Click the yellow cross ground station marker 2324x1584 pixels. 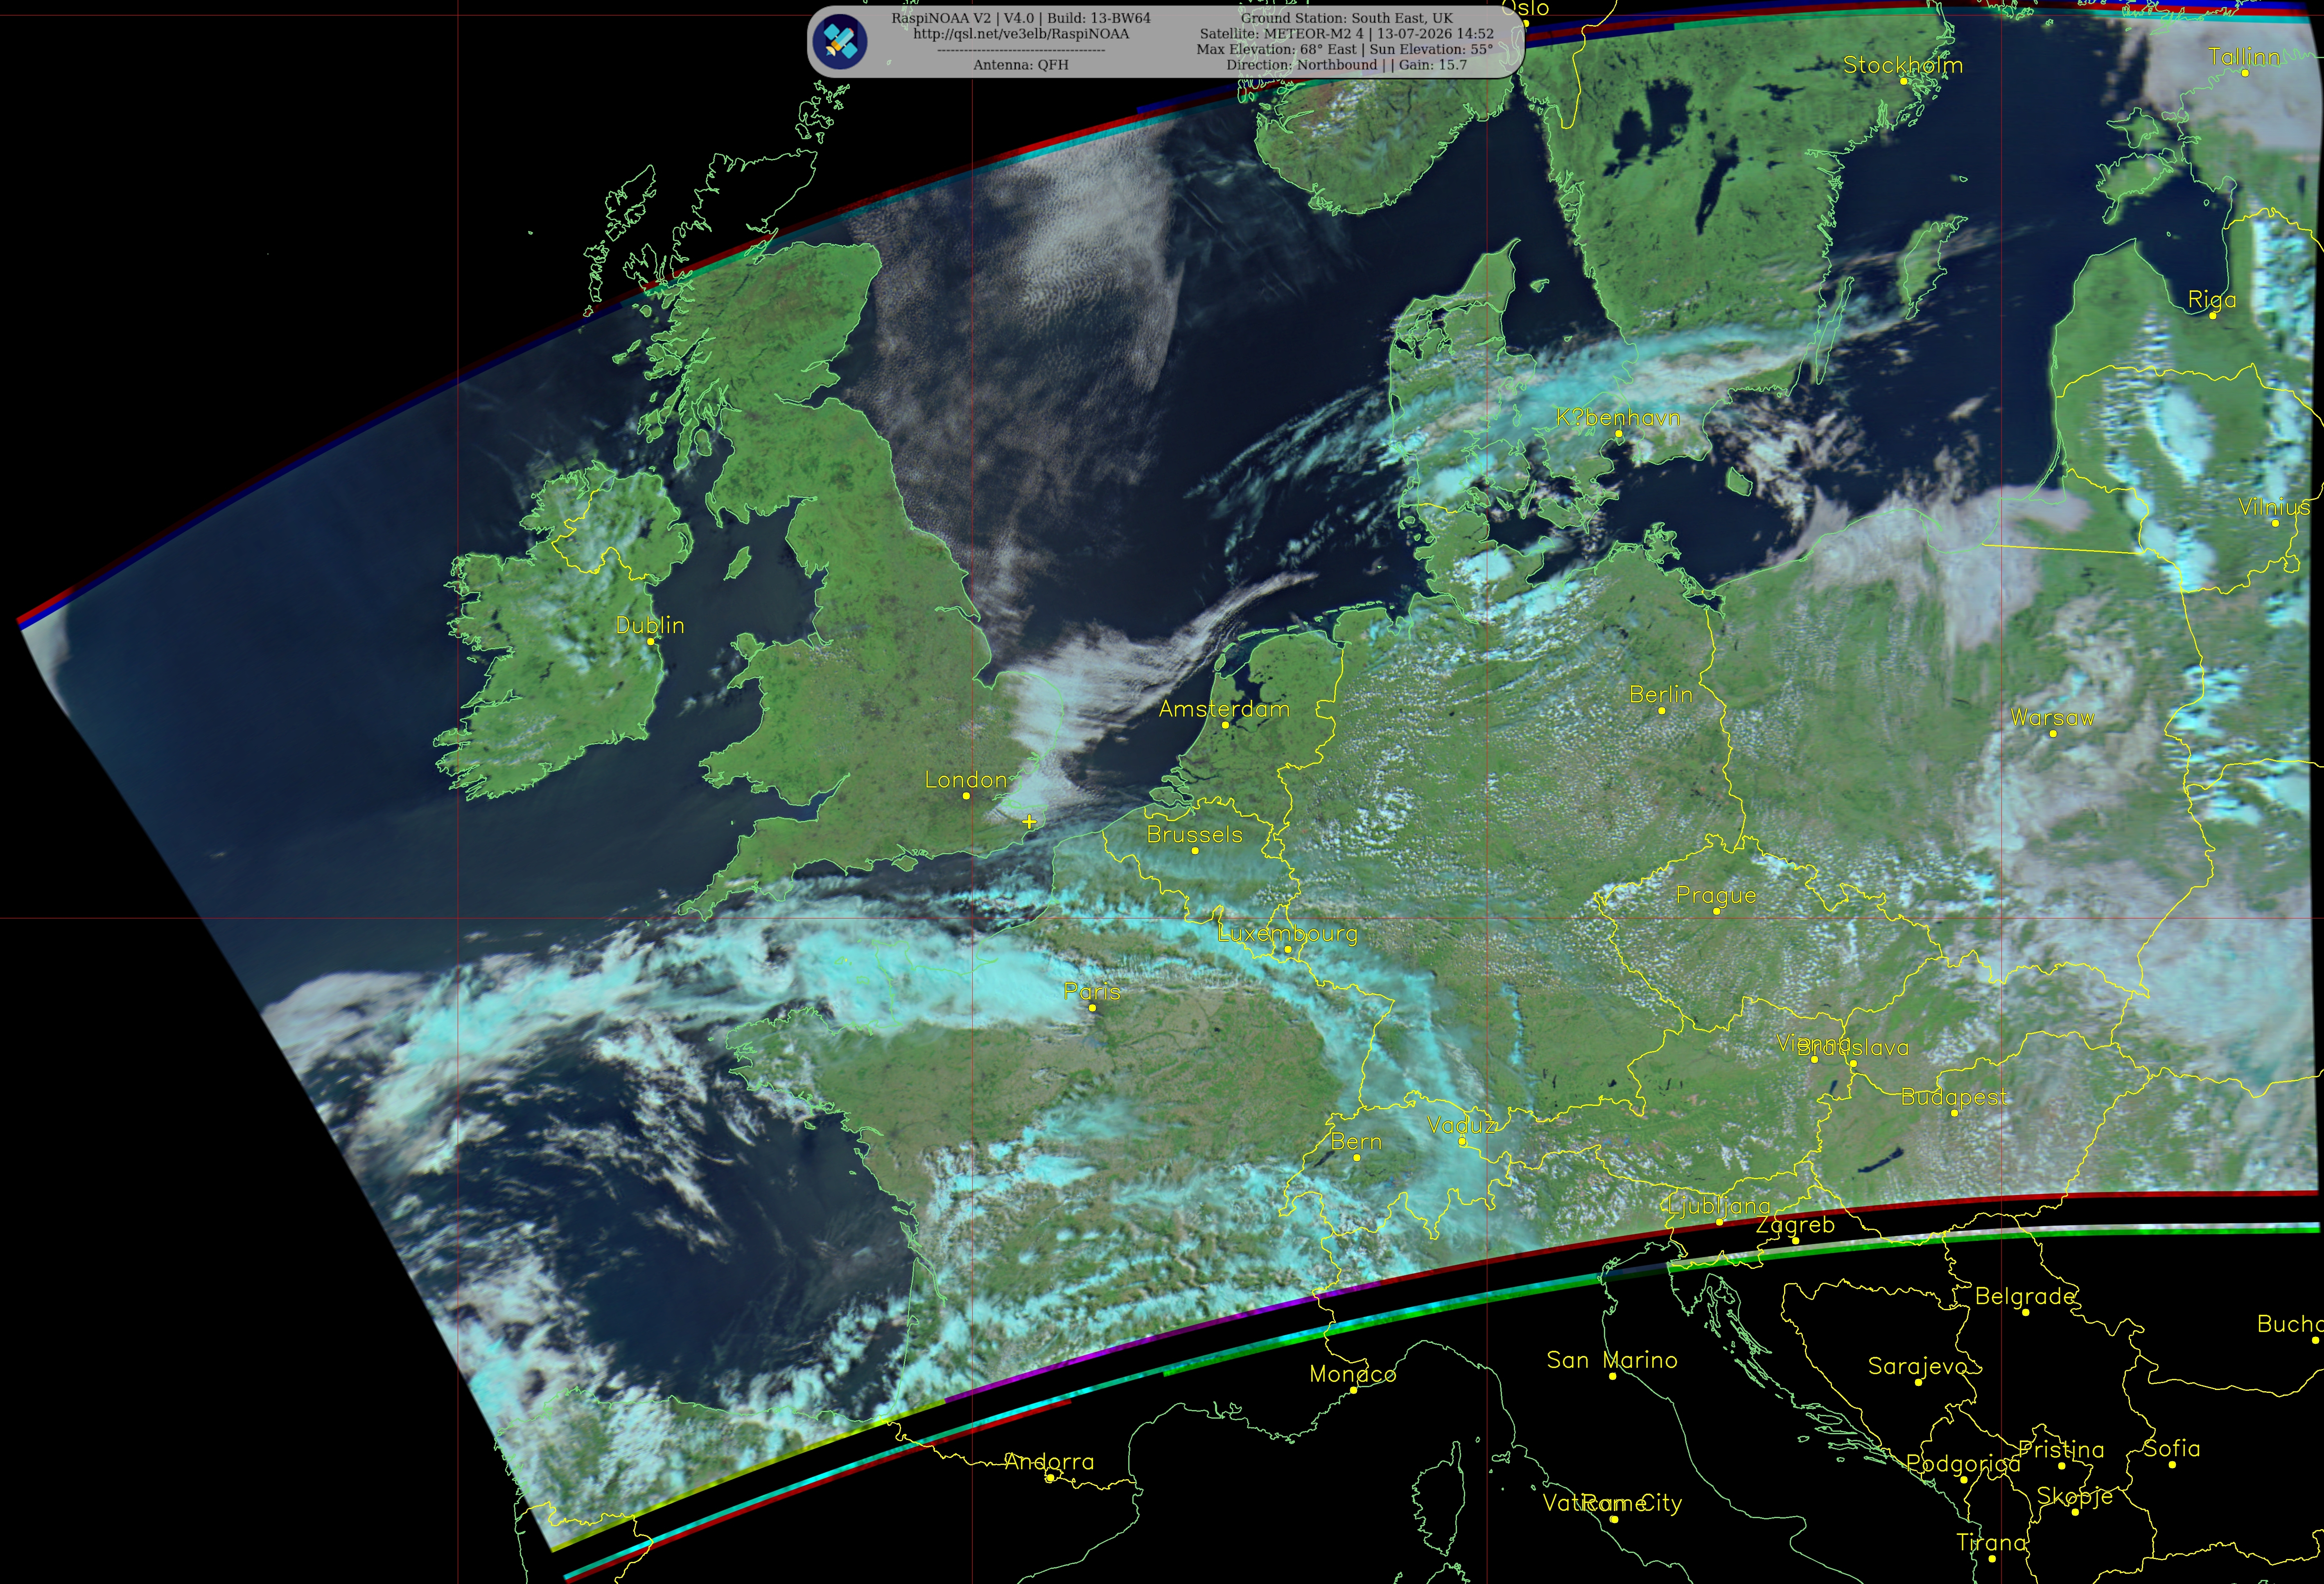1029,822
